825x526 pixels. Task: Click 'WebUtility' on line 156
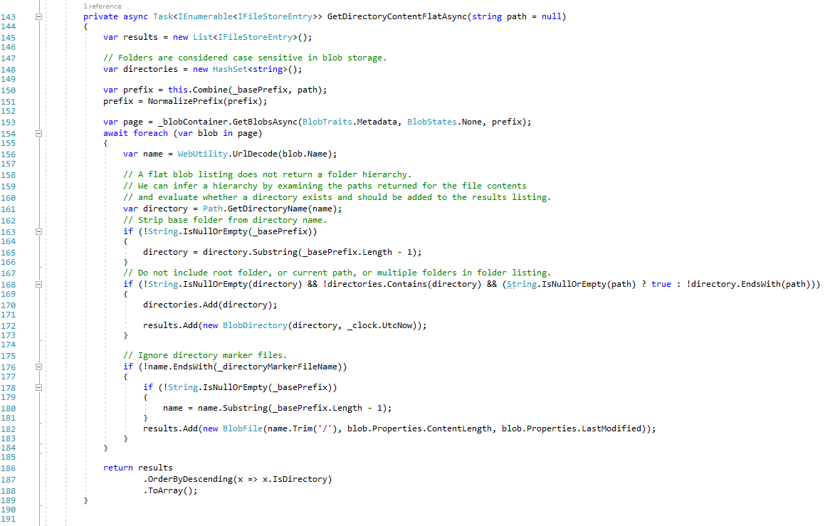[203, 154]
